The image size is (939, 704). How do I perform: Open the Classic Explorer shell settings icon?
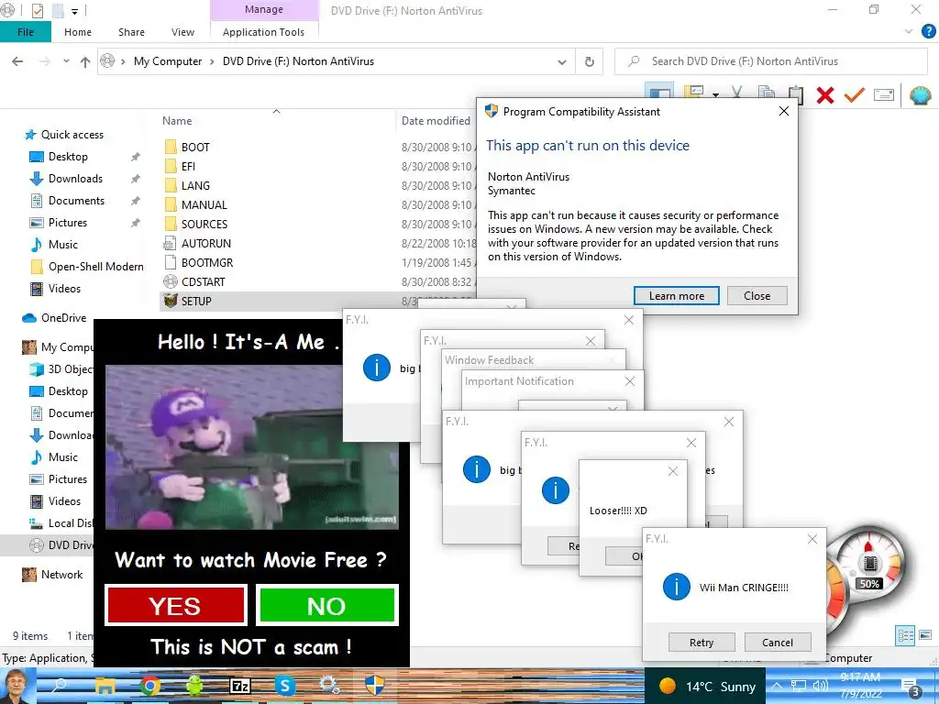click(921, 94)
